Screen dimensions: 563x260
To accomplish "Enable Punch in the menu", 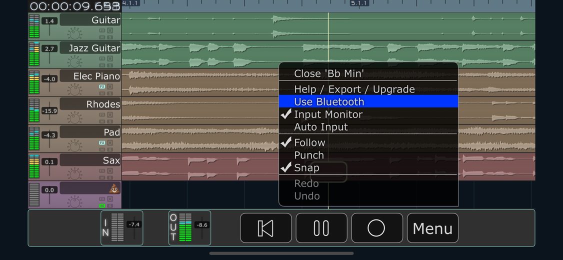I will 368,155.
